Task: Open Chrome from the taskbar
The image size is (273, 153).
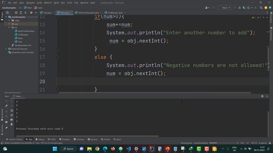Action: point(97,149)
